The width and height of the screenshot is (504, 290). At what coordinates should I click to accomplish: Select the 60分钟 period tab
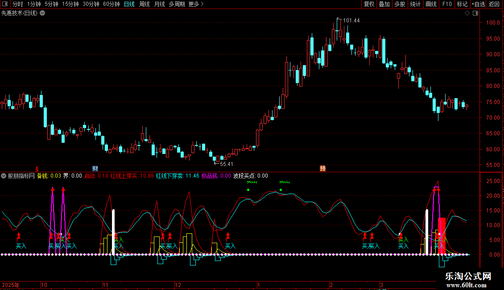(111, 4)
